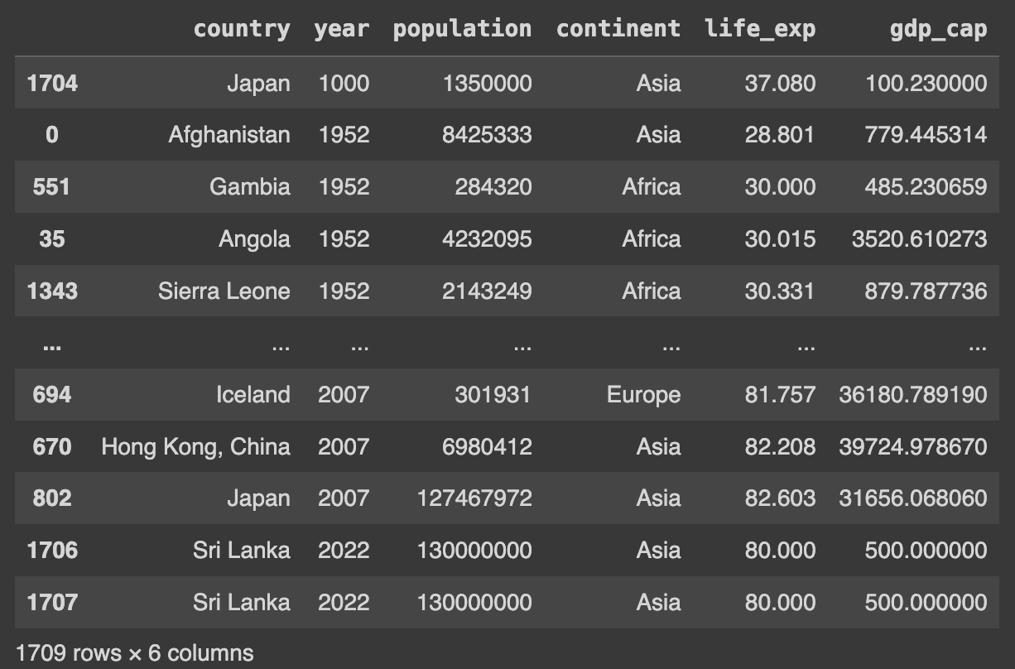Screen dimensions: 1015x669
Task: Click the Iceland country cell
Action: click(x=253, y=395)
